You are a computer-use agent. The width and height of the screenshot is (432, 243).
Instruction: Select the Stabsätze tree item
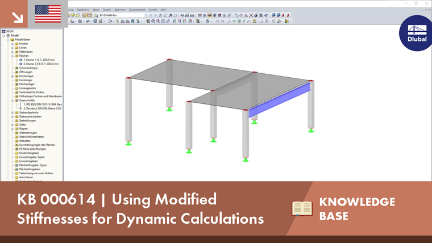tap(25, 141)
